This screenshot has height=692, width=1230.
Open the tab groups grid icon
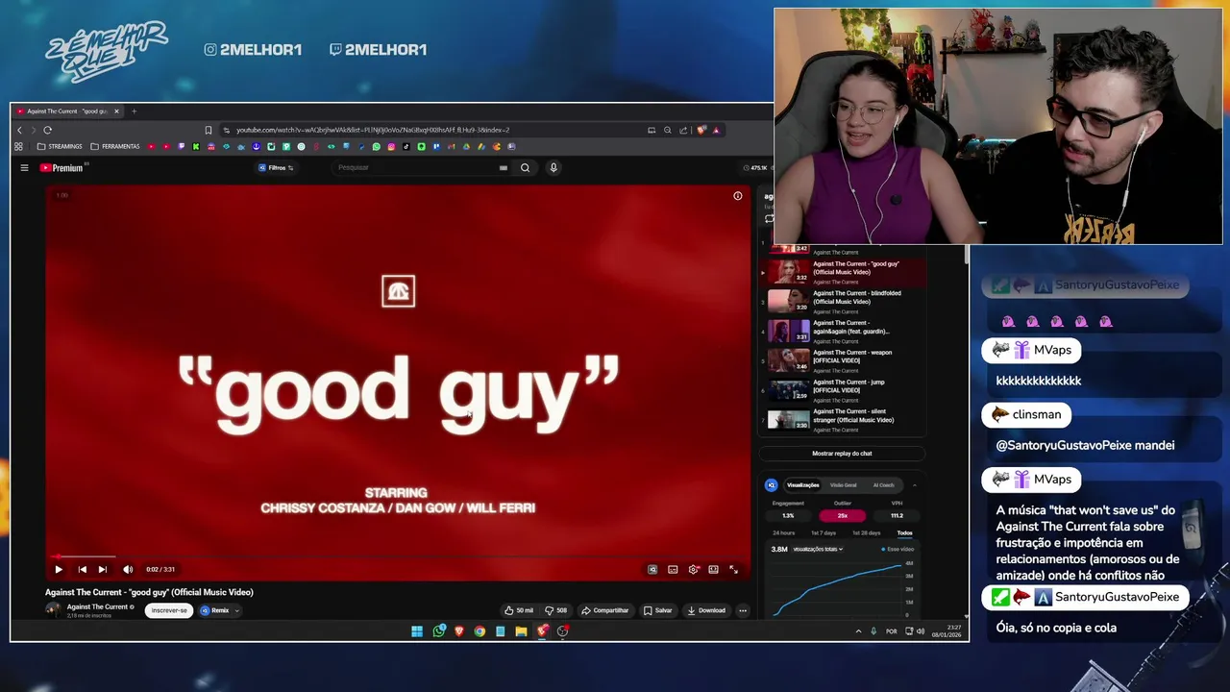click(18, 147)
